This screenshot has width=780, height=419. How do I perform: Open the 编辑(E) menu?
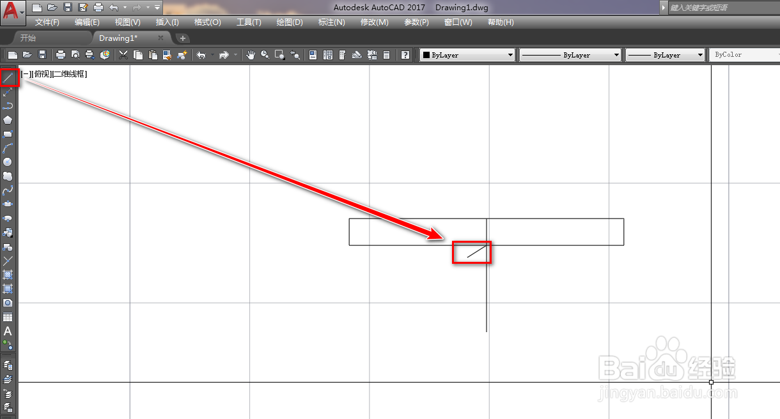pyautogui.click(x=87, y=22)
